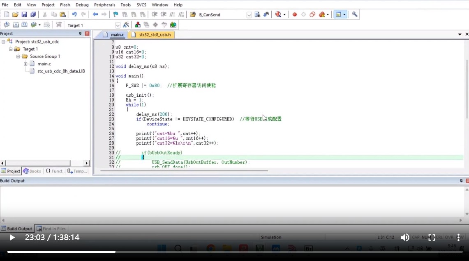Image resolution: width=469 pixels, height=261 pixels.
Task: Select Build Output bottom tab
Action: tap(17, 229)
